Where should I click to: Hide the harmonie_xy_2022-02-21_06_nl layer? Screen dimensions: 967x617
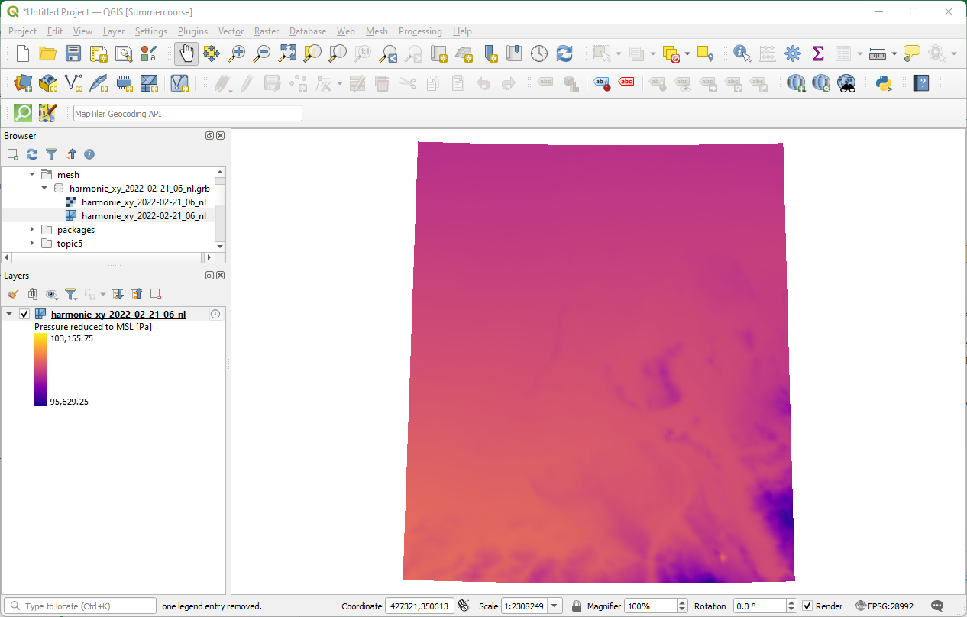(x=24, y=313)
